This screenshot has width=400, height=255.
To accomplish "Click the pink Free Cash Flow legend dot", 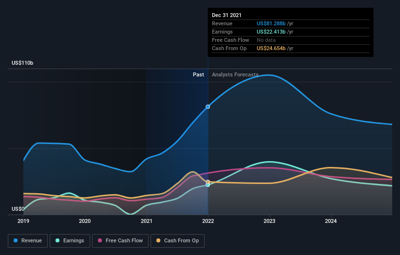I will coord(100,240).
